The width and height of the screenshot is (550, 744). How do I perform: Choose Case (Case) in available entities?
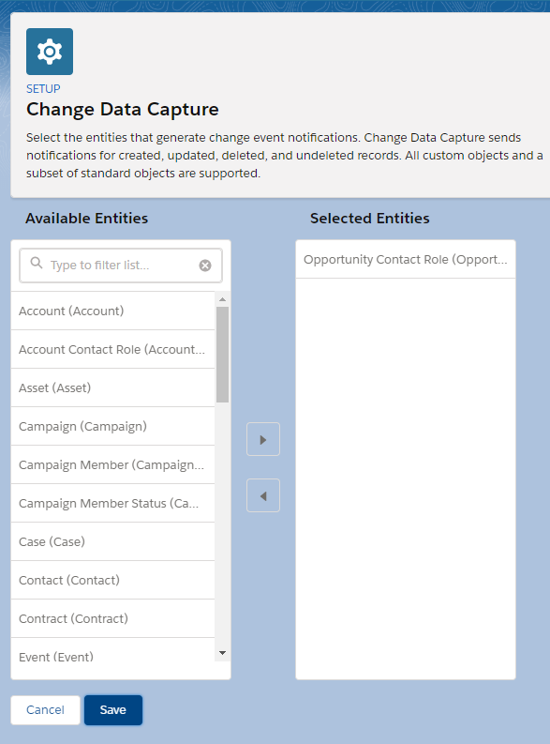(112, 541)
